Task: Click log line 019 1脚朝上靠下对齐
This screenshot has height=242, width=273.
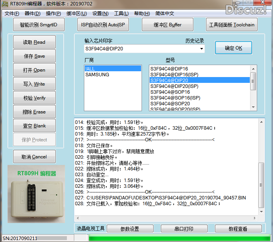Action: pos(120,151)
